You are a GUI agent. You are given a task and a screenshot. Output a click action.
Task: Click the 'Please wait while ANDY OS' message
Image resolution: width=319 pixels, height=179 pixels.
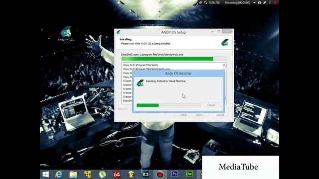pos(146,44)
